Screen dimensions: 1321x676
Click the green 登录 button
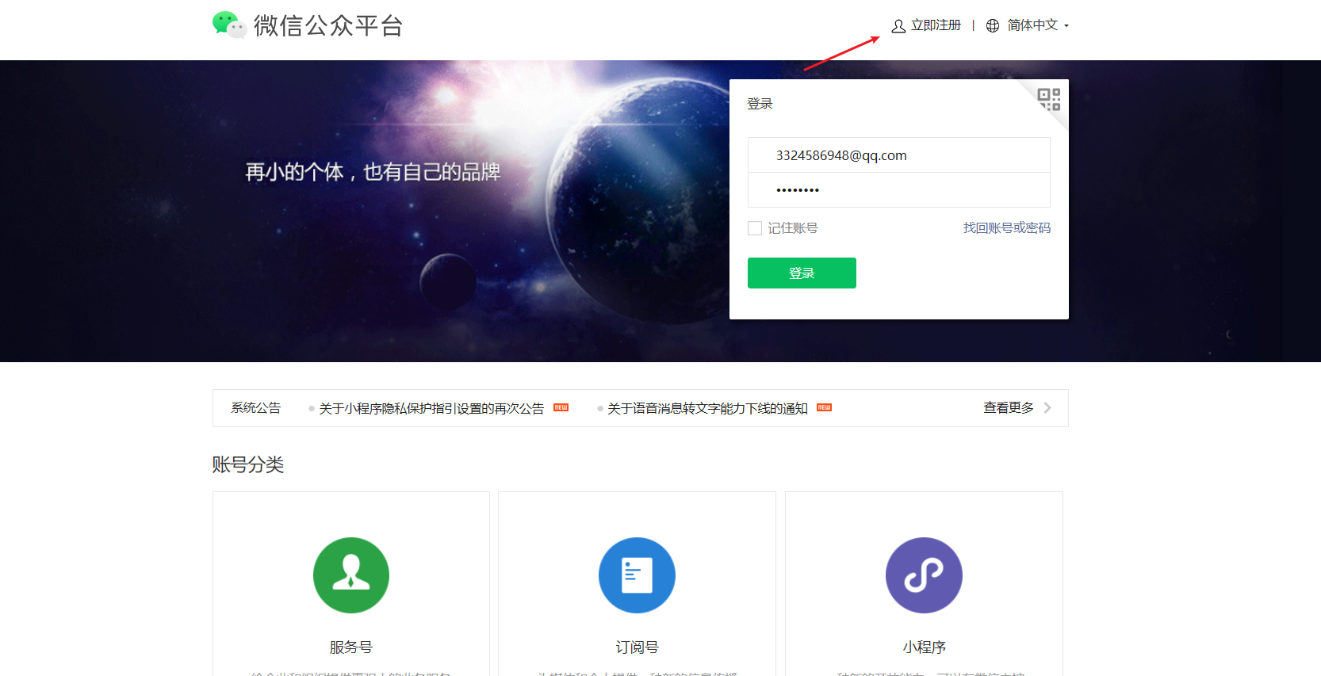802,273
